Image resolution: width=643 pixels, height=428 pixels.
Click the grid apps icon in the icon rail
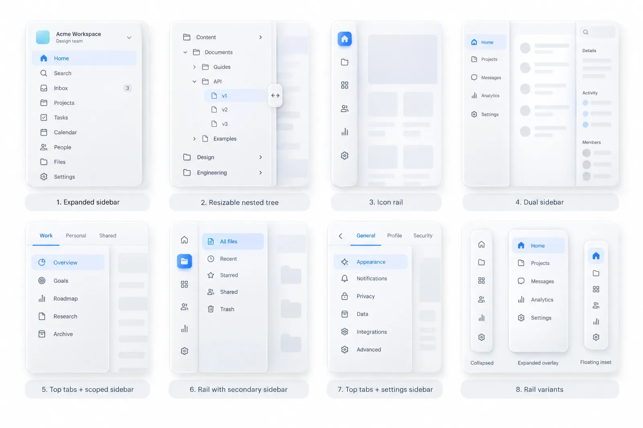coord(344,85)
